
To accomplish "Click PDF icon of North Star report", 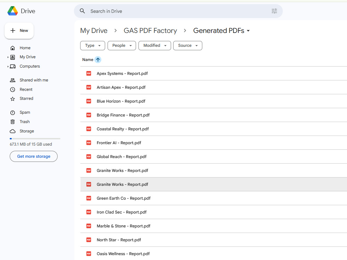I will (89, 240).
